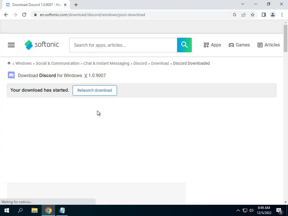Click the network tray icon
The height and width of the screenshot is (216, 288).
coord(245,210)
